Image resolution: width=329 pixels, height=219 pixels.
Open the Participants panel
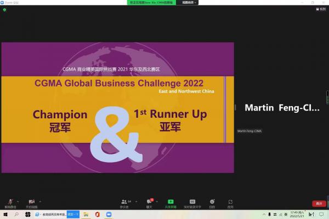click(125, 204)
